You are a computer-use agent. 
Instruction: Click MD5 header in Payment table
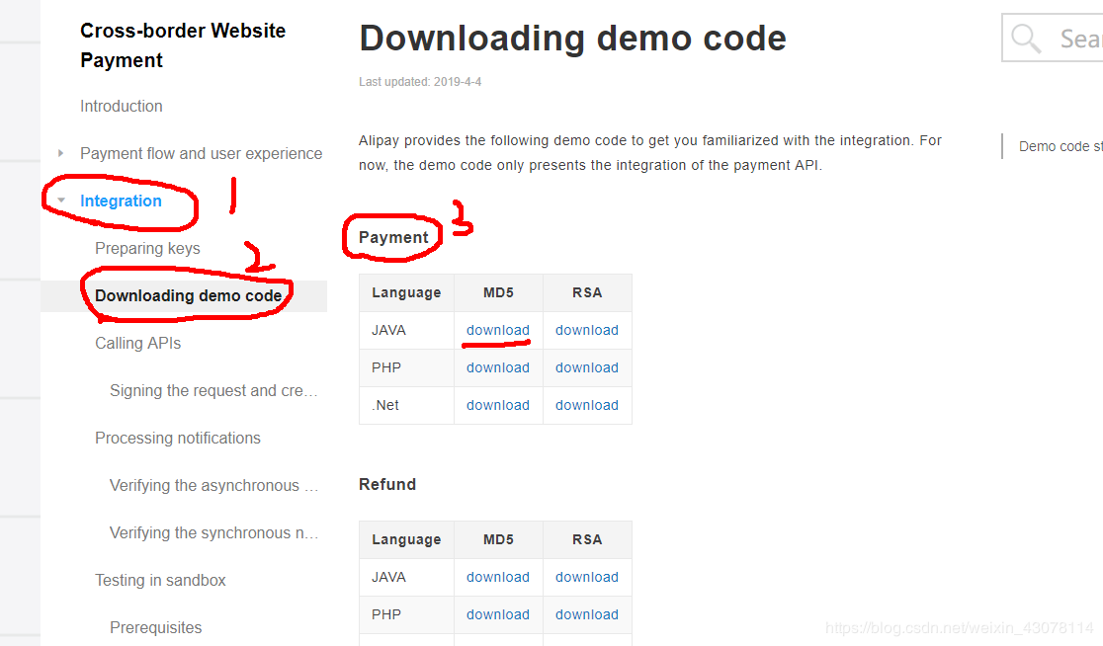point(499,292)
